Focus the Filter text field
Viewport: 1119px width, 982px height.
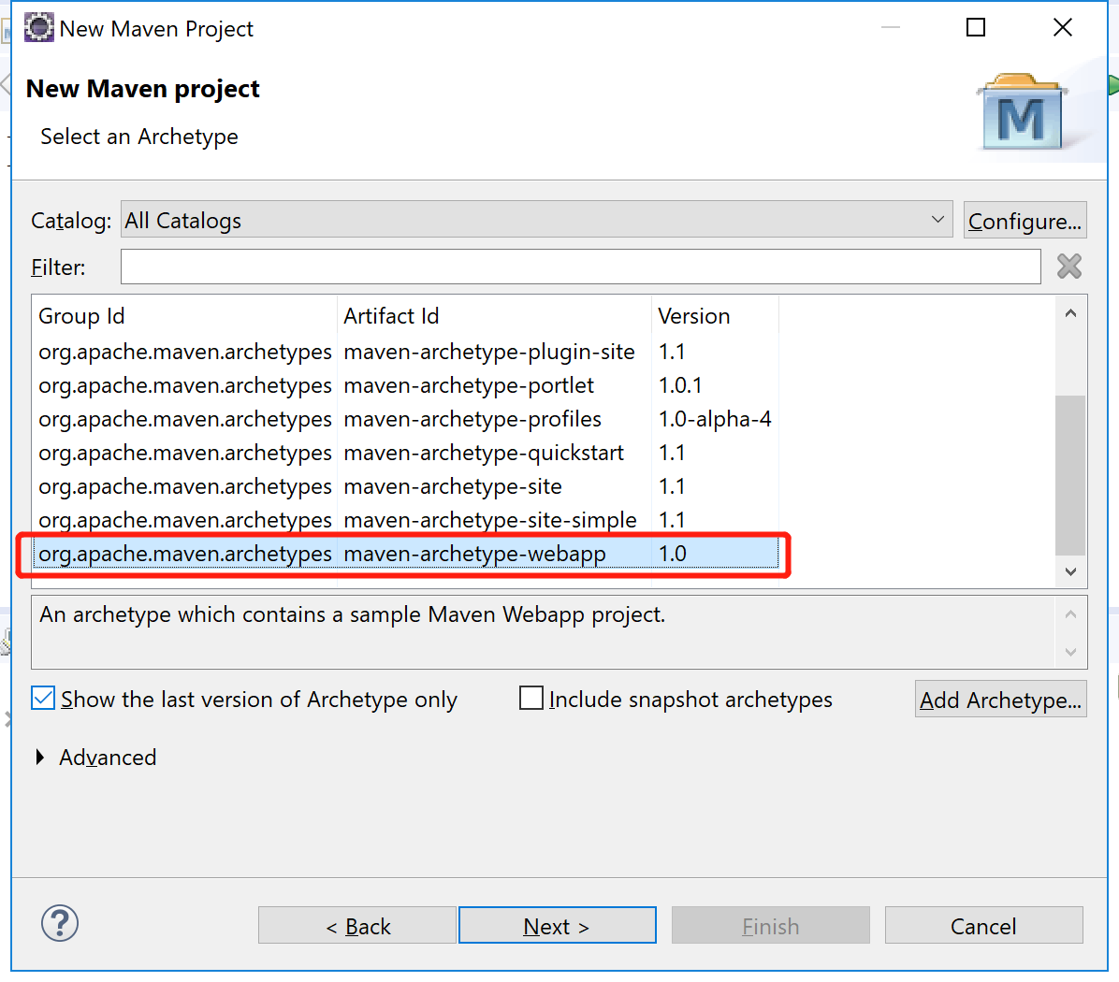coord(580,267)
